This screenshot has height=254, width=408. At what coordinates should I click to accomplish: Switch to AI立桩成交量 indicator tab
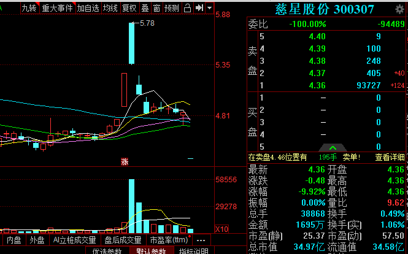(x=75, y=240)
